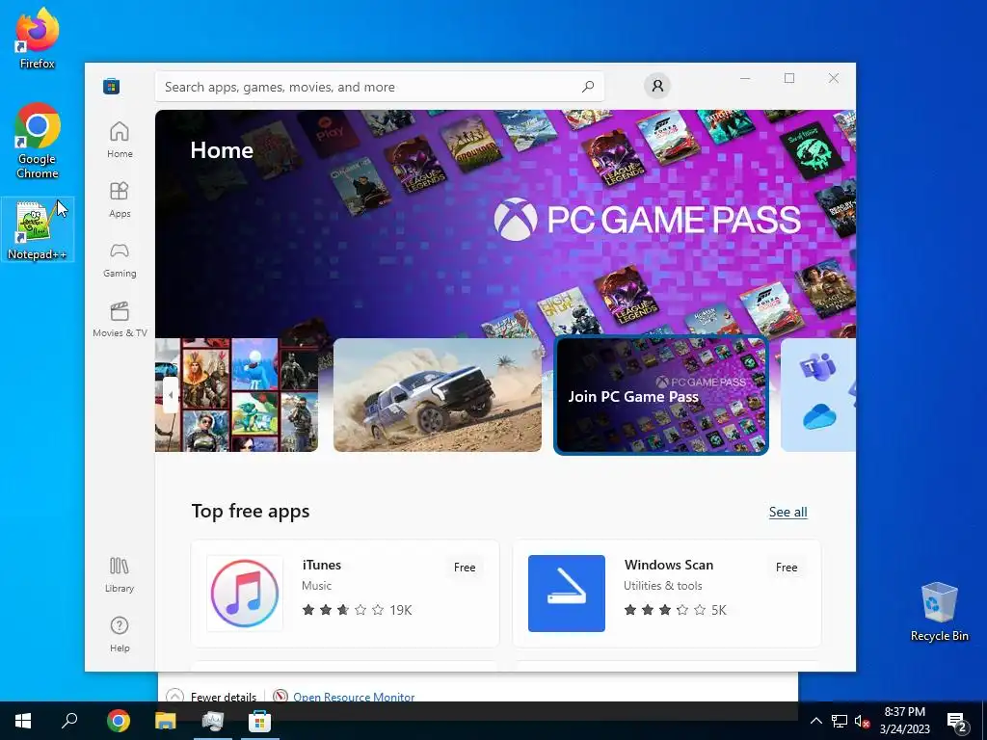Screen dimensions: 987x740
Task: Click the PC Game Pass hero banner
Action: (x=505, y=224)
